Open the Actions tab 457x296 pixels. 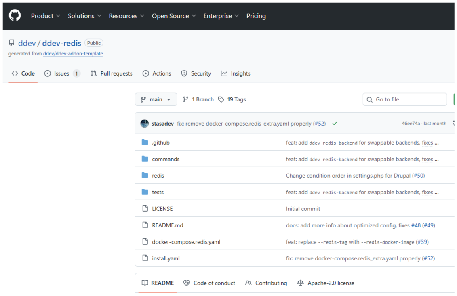pos(157,74)
